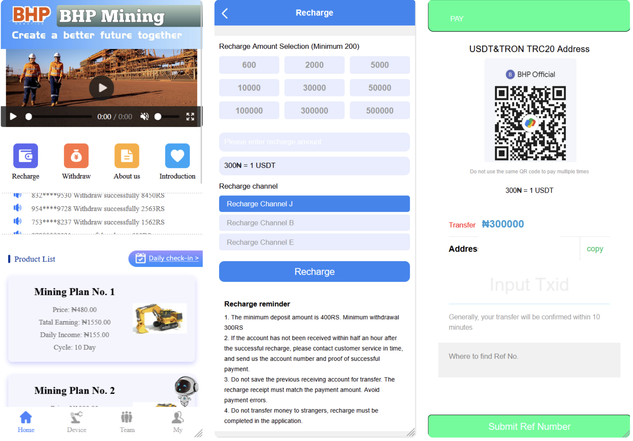Choose Recharge Channel E
Image resolution: width=633 pixels, height=441 pixels.
point(314,242)
